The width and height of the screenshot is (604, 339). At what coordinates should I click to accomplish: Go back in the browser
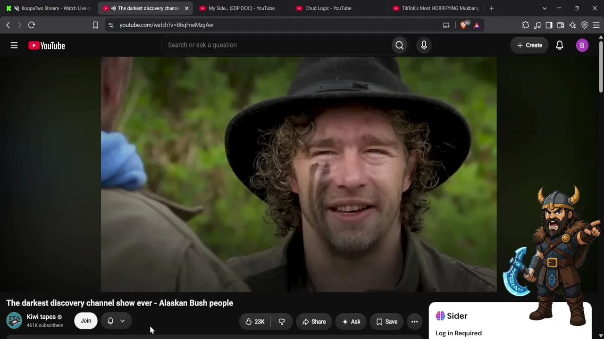[8, 25]
